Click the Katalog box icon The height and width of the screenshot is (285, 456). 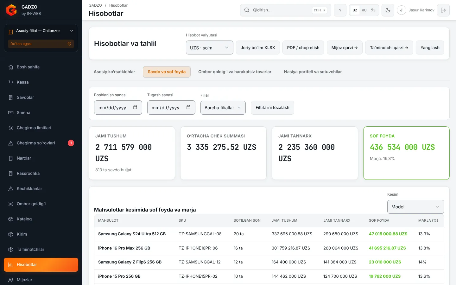point(11,219)
